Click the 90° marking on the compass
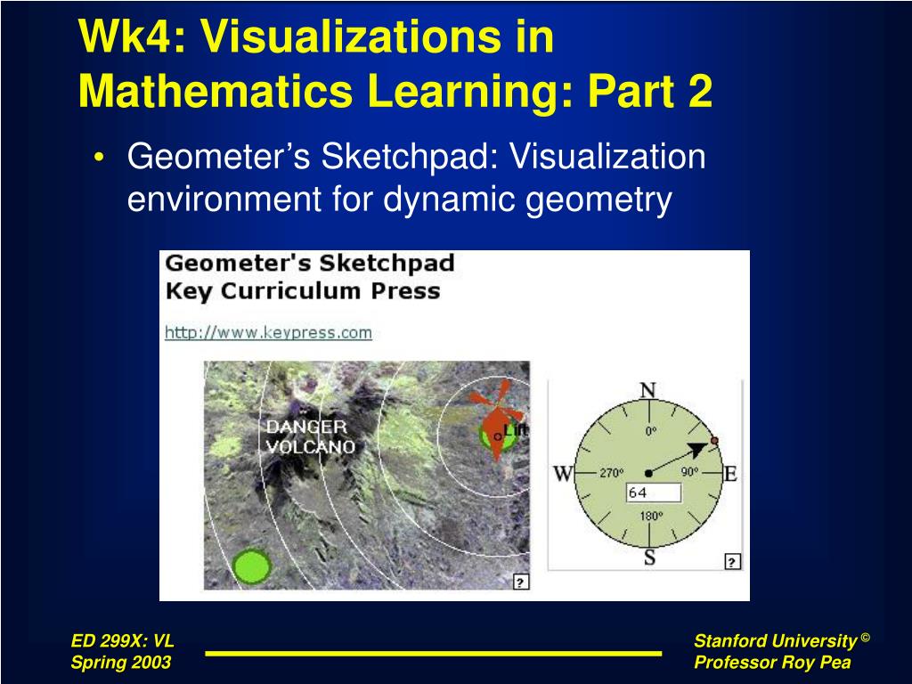Screen dimensions: 912x684 [689, 472]
